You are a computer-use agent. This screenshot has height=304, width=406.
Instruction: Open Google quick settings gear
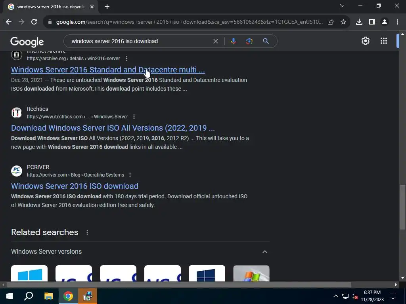coord(365,41)
